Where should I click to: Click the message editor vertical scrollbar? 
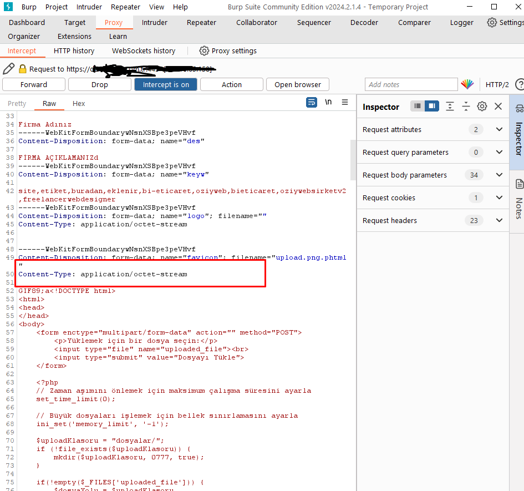coord(353,160)
